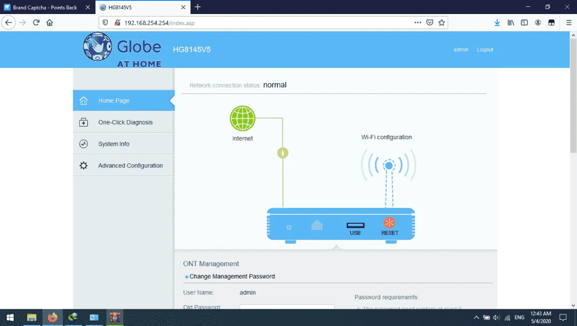Open Advanced Configuration menu item
The image size is (577, 326).
(124, 166)
